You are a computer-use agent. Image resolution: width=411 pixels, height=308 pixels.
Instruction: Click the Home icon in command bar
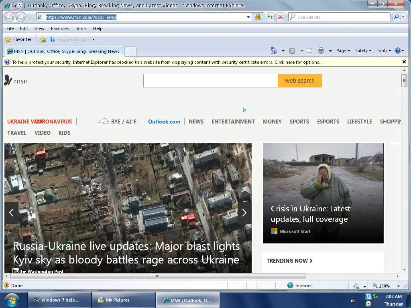click(x=274, y=51)
